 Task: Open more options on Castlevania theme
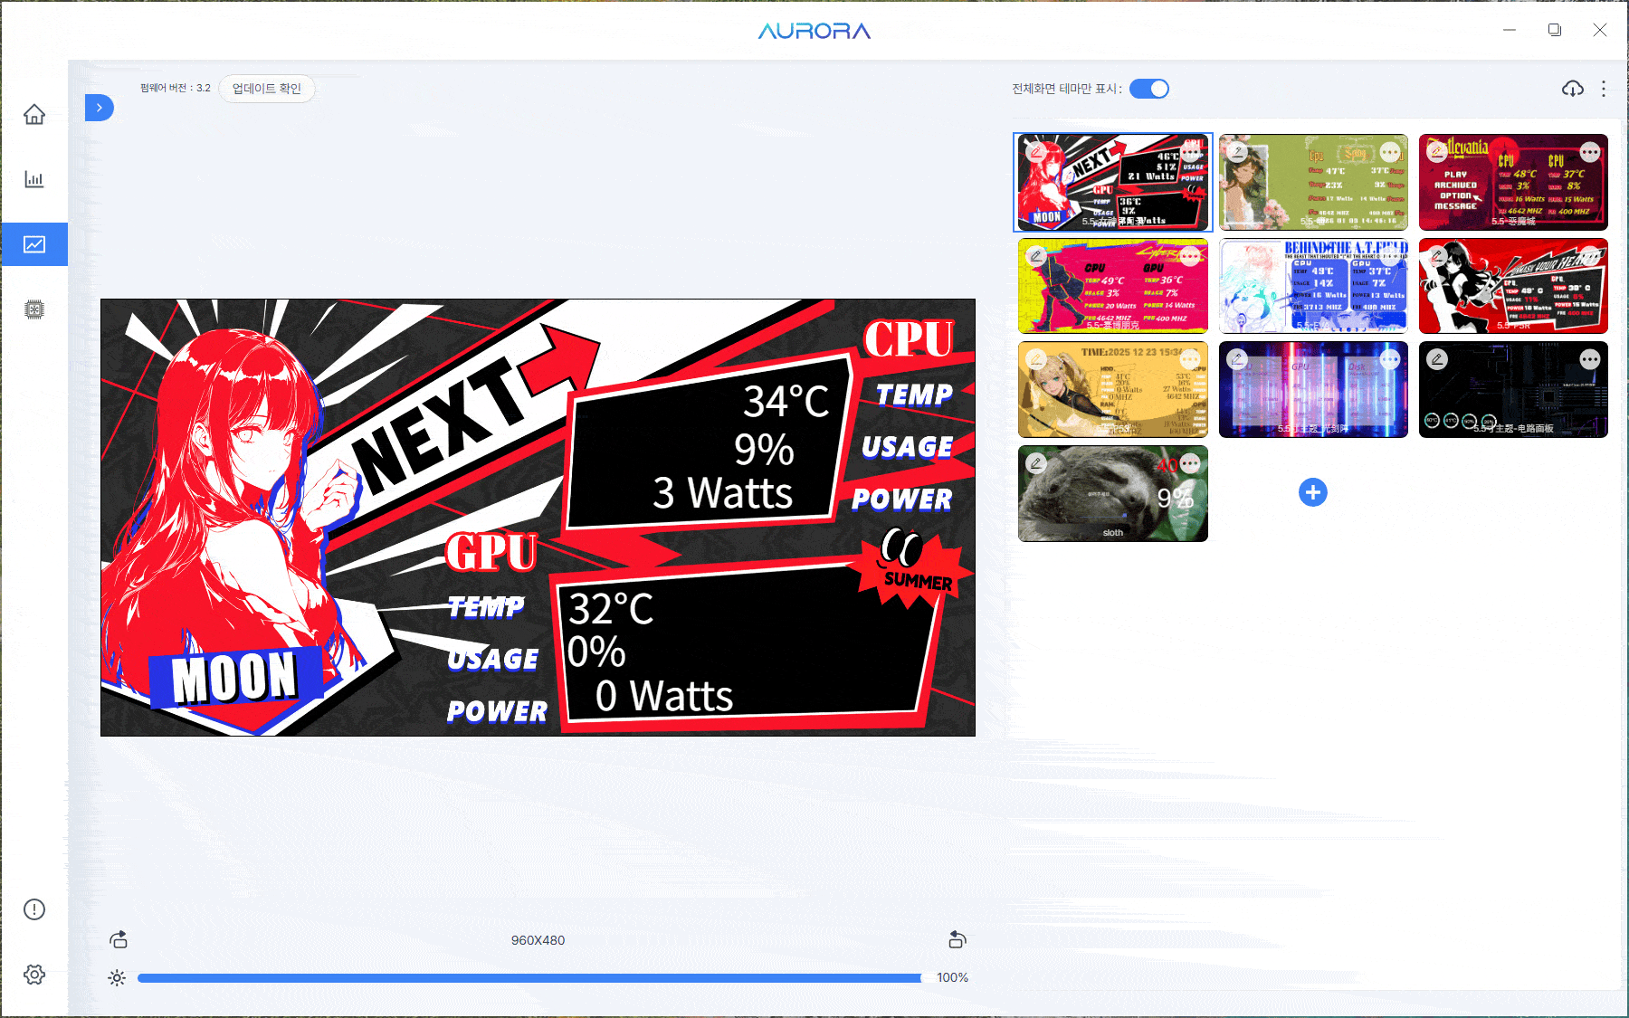(x=1590, y=152)
